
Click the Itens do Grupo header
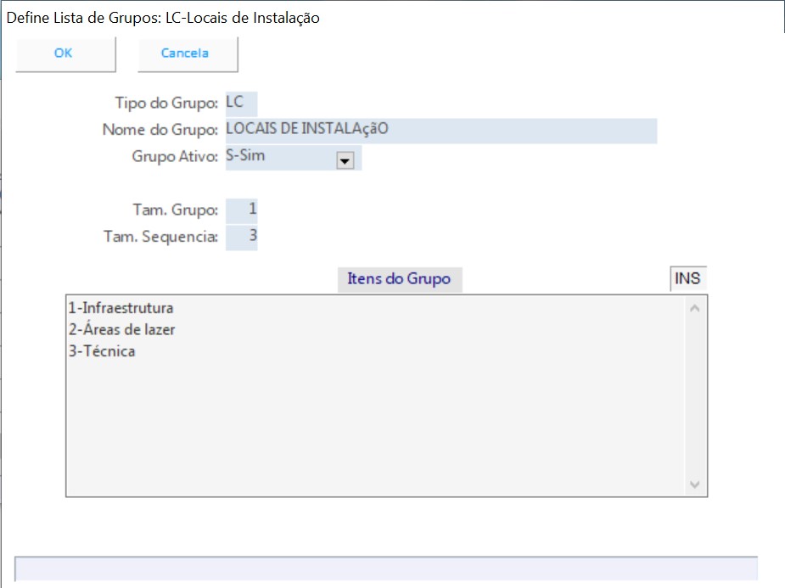point(399,279)
